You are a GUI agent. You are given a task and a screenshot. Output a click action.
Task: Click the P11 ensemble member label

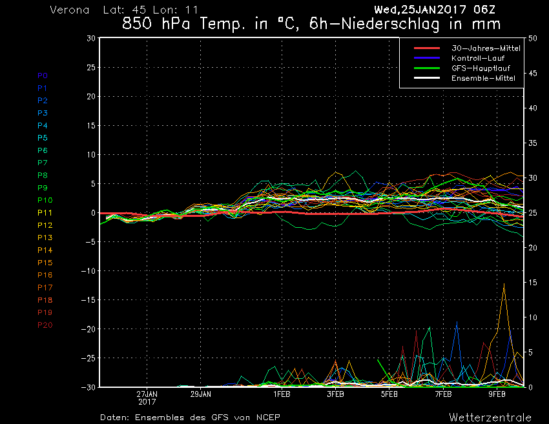[x=45, y=213]
